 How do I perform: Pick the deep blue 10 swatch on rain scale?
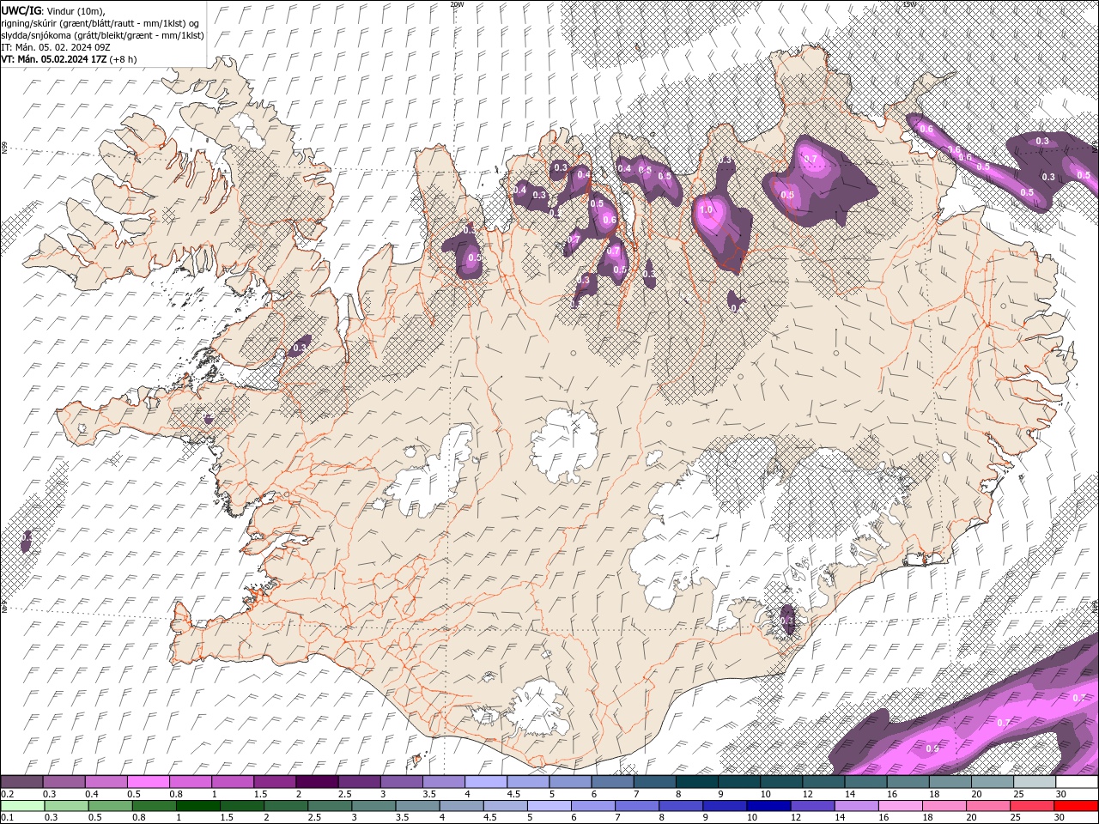(768, 805)
